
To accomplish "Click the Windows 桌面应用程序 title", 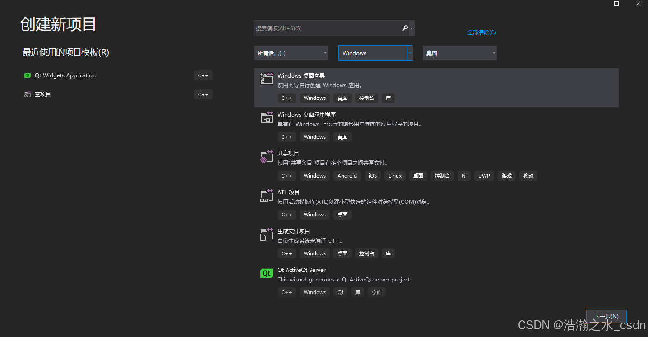I will (307, 115).
